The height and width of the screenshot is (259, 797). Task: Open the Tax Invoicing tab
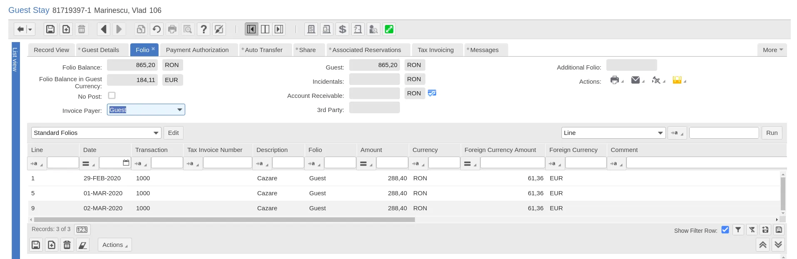pyautogui.click(x=436, y=50)
